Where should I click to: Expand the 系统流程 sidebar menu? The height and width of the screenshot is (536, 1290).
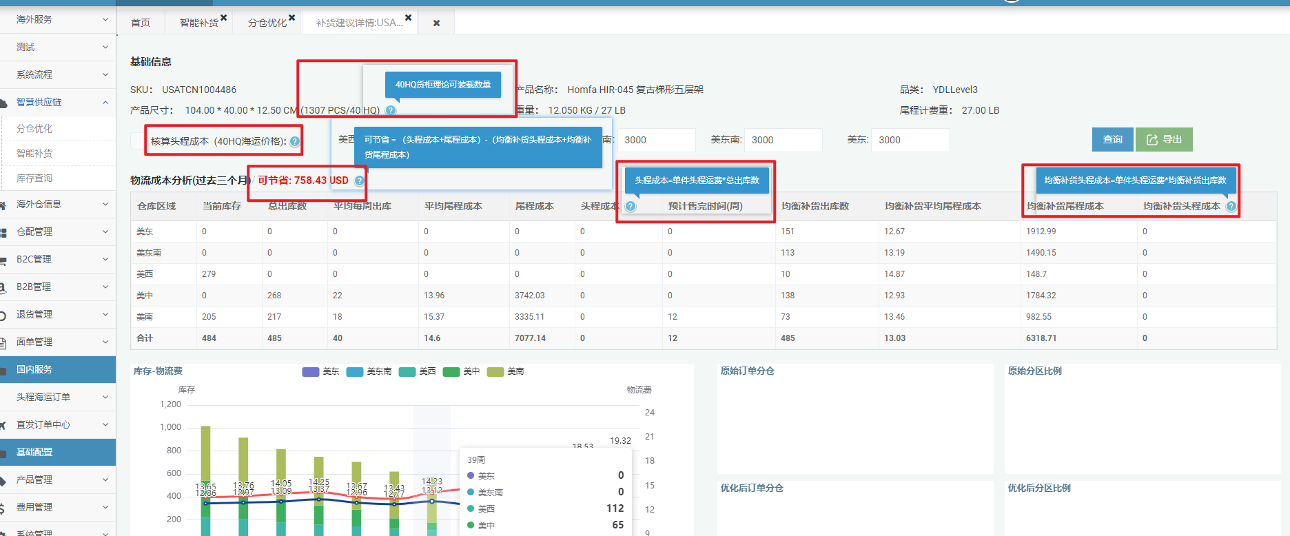[58, 74]
